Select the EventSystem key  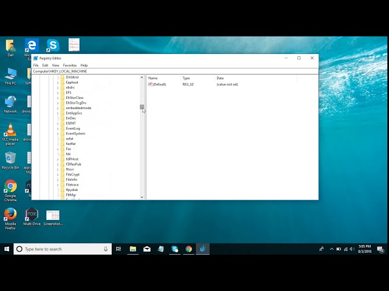75,133
